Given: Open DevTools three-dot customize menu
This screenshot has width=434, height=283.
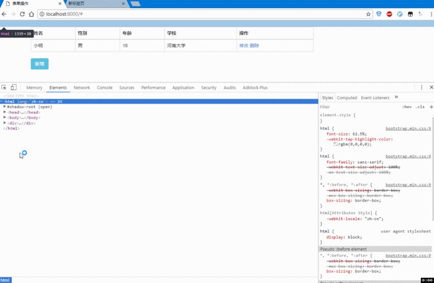Looking at the screenshot, I should pyautogui.click(x=422, y=87).
